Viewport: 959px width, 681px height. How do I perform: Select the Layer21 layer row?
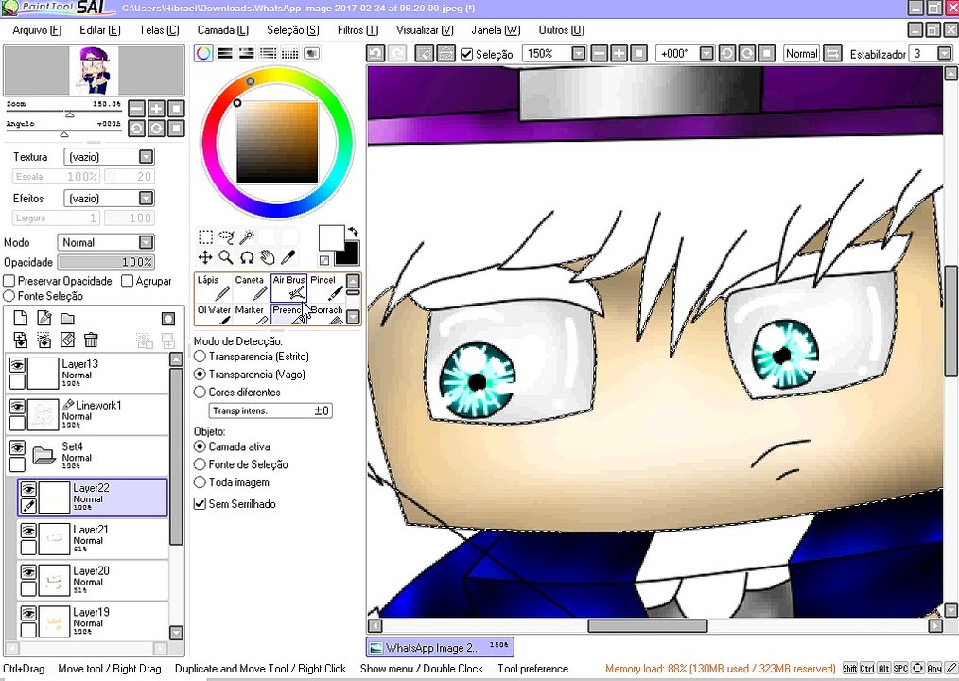pos(93,538)
